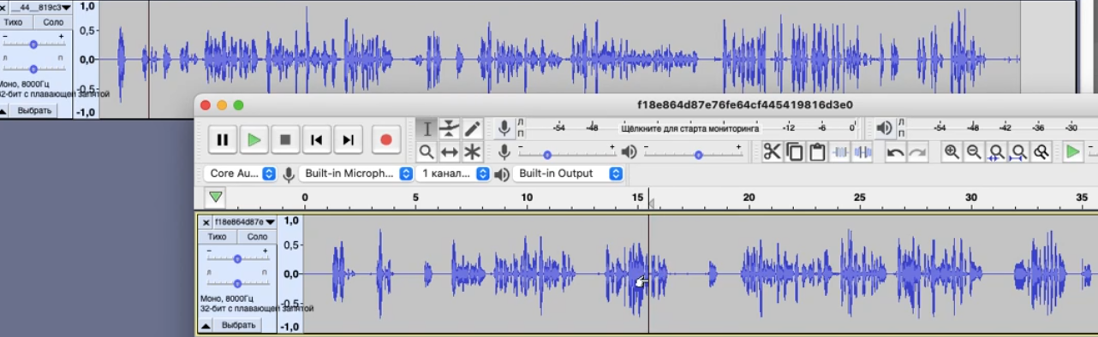This screenshot has width=1098, height=337.
Task: Open the 1 канал recording channels dropdown
Action: (454, 174)
